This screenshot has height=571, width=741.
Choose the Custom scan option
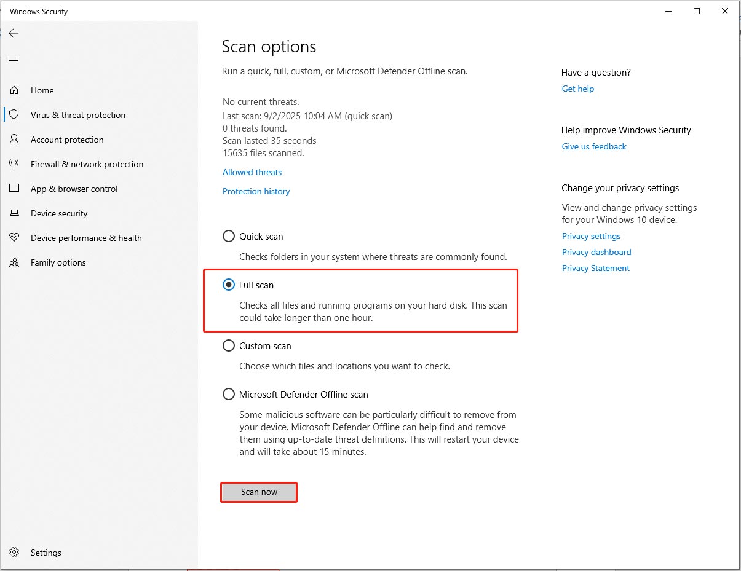click(228, 345)
